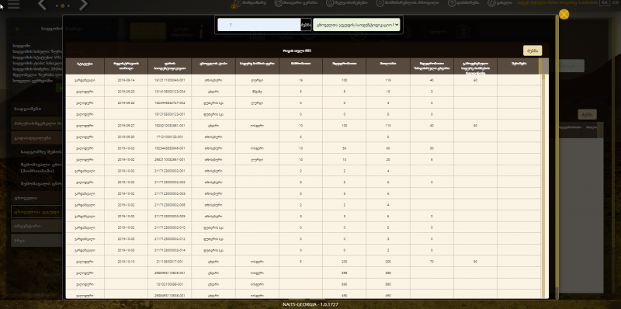Viewport: 621px width, 309px height.
Task: Open the sidebar item below the highlighted one
Action: [36, 226]
